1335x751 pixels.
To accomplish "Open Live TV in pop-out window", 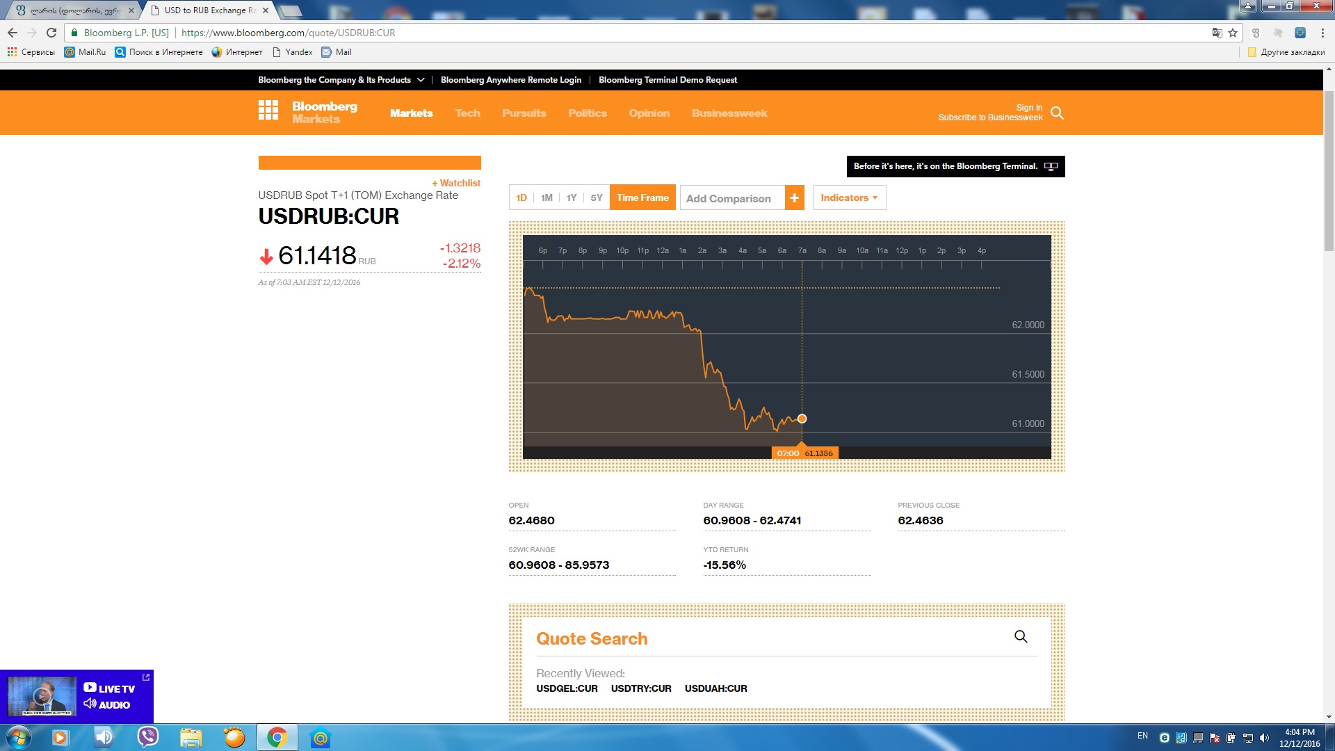I will point(146,677).
